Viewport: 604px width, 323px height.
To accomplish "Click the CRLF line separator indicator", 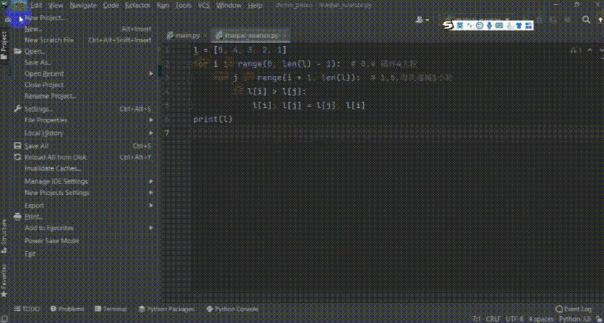I will (494, 319).
